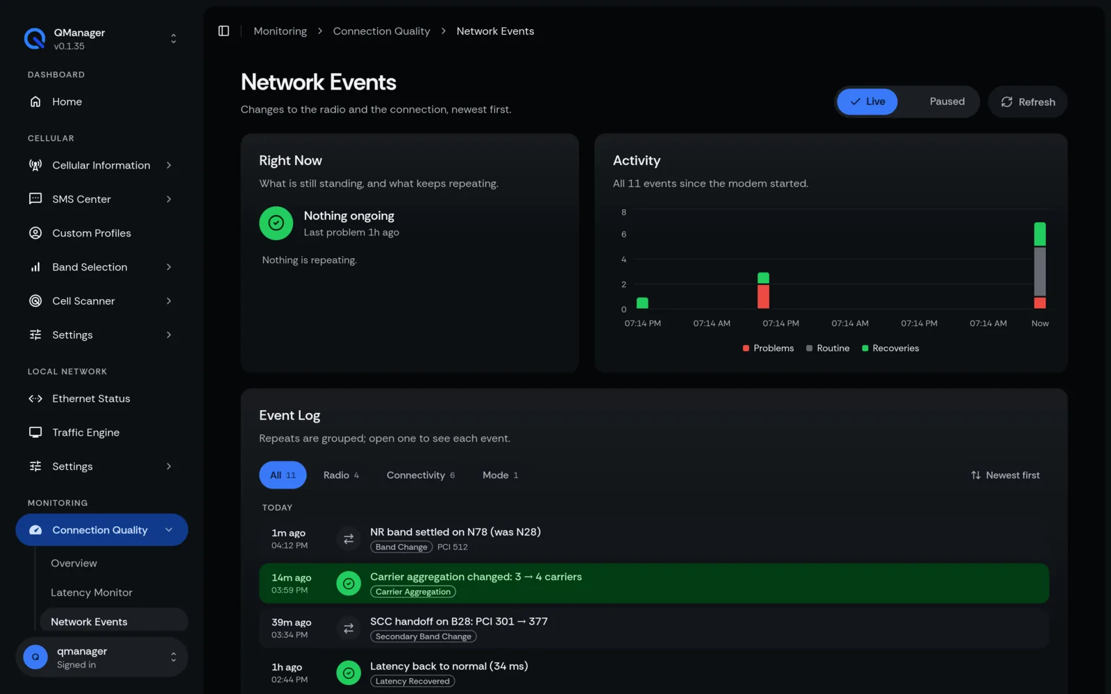Open the qmanager account menu chevron
Image resolution: width=1111 pixels, height=694 pixels.
(x=174, y=657)
